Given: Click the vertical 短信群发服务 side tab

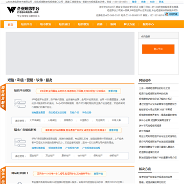Looking at the screenshot, I should pyautogui.click(x=3, y=97).
